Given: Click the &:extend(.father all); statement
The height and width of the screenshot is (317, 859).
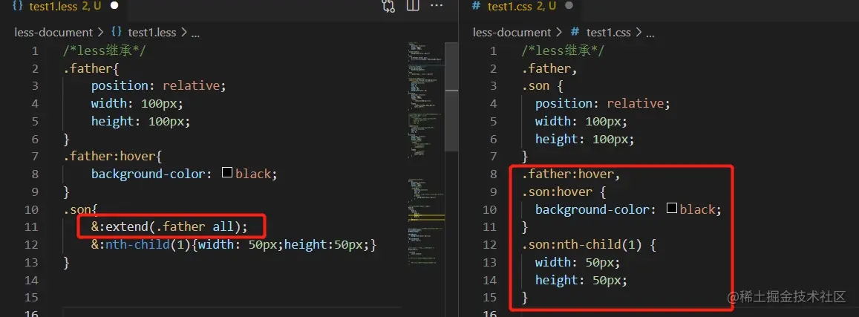Looking at the screenshot, I should (x=169, y=226).
